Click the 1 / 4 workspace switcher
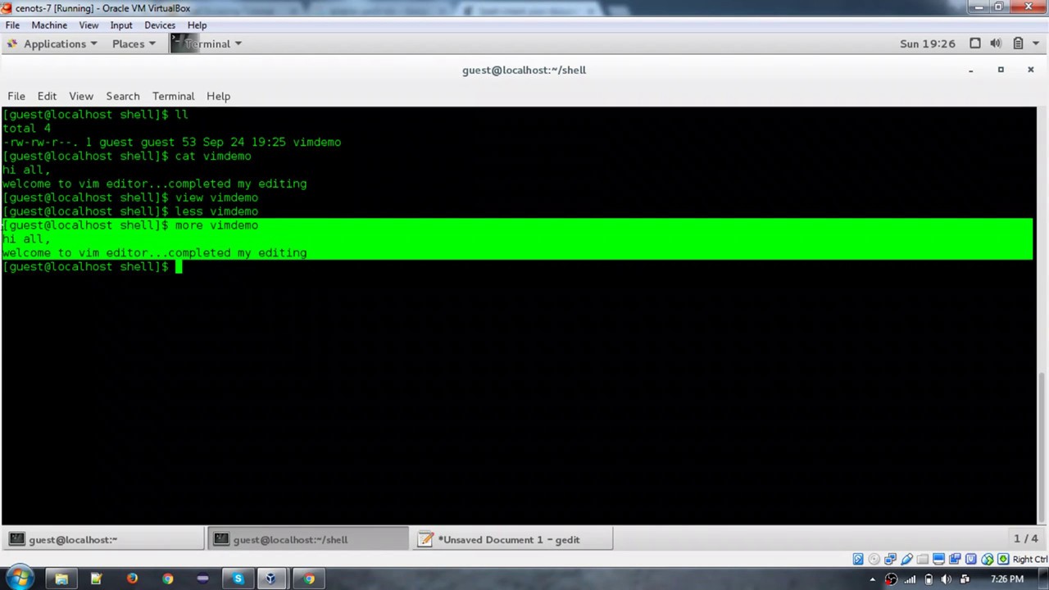The height and width of the screenshot is (590, 1049). (x=1025, y=538)
